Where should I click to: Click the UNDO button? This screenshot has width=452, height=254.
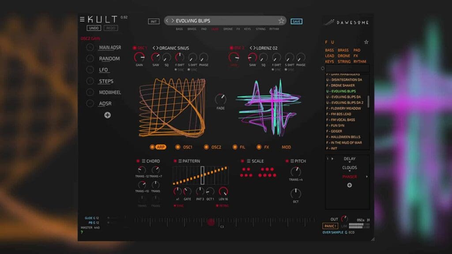tap(94, 28)
